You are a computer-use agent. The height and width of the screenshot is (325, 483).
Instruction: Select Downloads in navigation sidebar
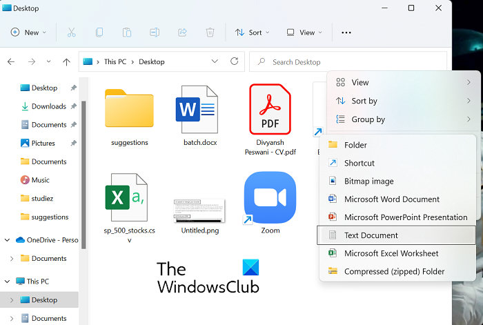click(48, 106)
